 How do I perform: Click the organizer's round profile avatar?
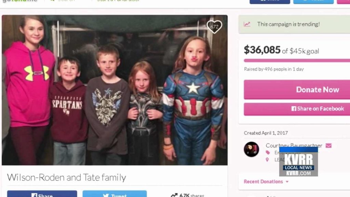click(x=251, y=149)
